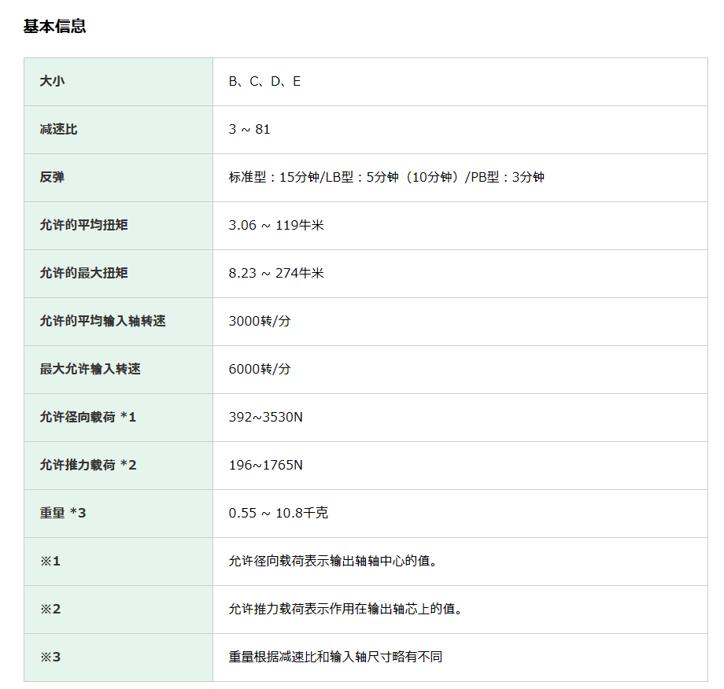This screenshot has width=724, height=689.
Task: Click the value 0.55 ~ 10.8千克
Action: (279, 513)
